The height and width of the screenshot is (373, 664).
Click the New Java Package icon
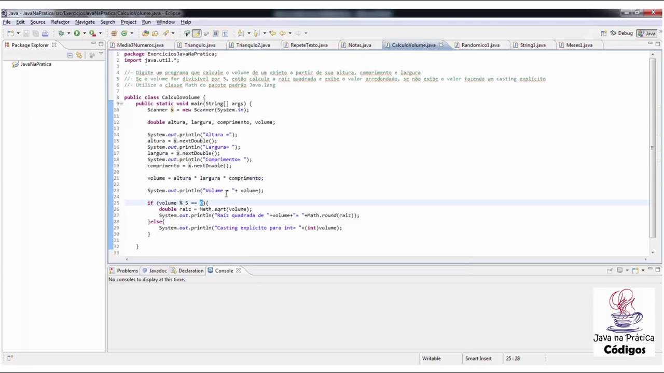click(114, 33)
